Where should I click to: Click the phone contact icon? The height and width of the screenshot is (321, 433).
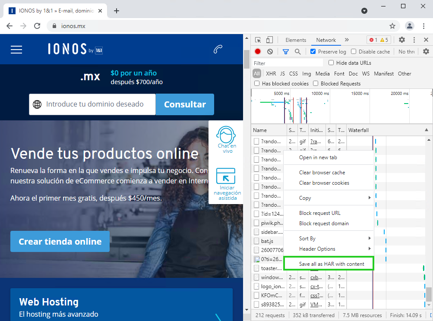coord(218,49)
